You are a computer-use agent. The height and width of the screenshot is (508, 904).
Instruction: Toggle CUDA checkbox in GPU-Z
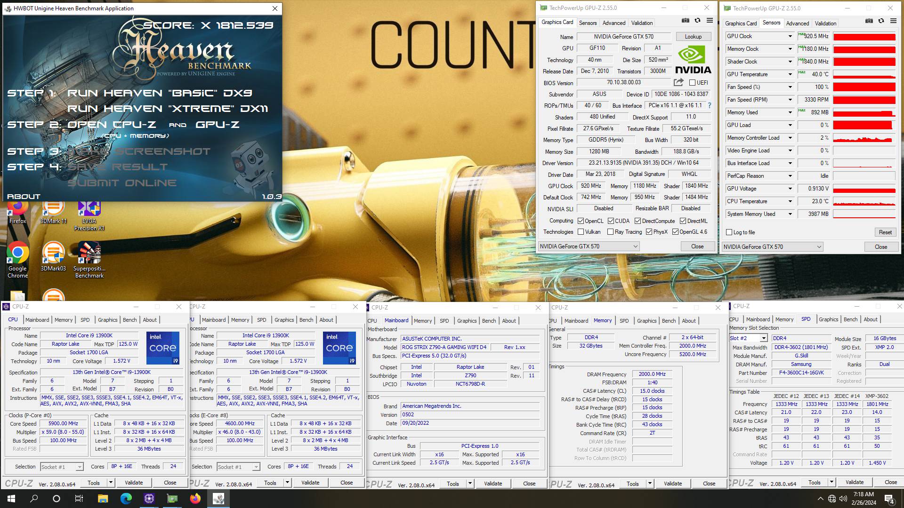611,221
